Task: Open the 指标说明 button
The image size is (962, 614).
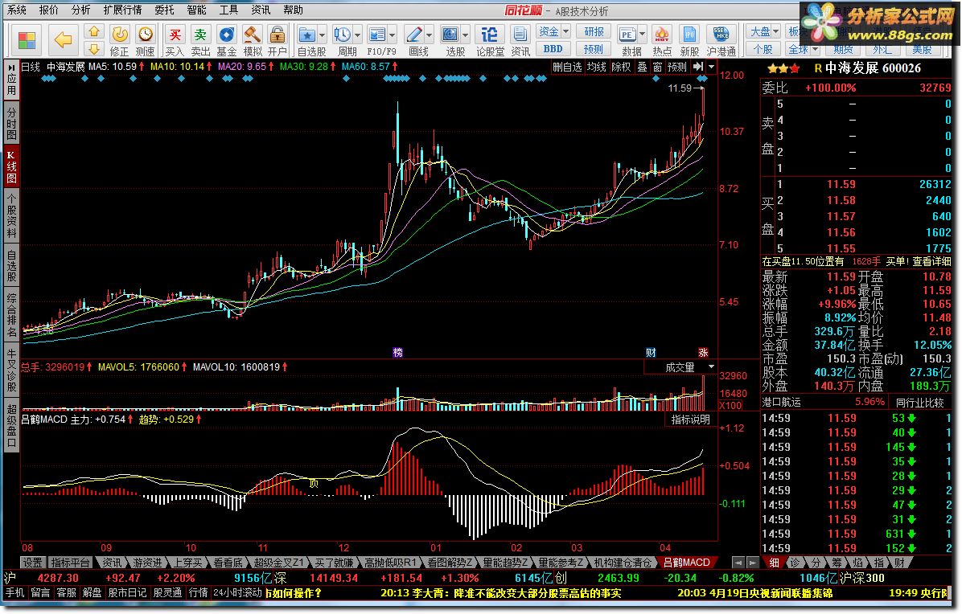Action: click(690, 420)
